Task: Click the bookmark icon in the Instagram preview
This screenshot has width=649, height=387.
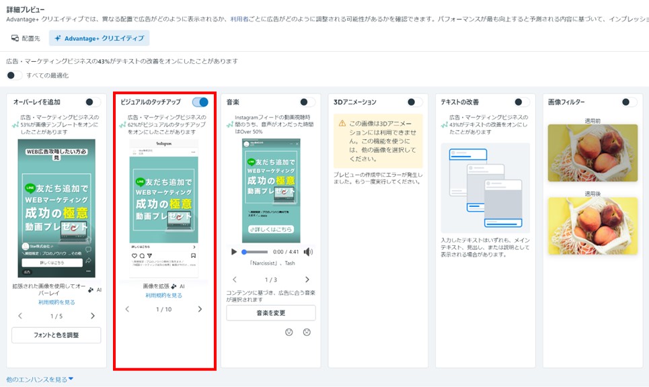Action: pyautogui.click(x=193, y=255)
